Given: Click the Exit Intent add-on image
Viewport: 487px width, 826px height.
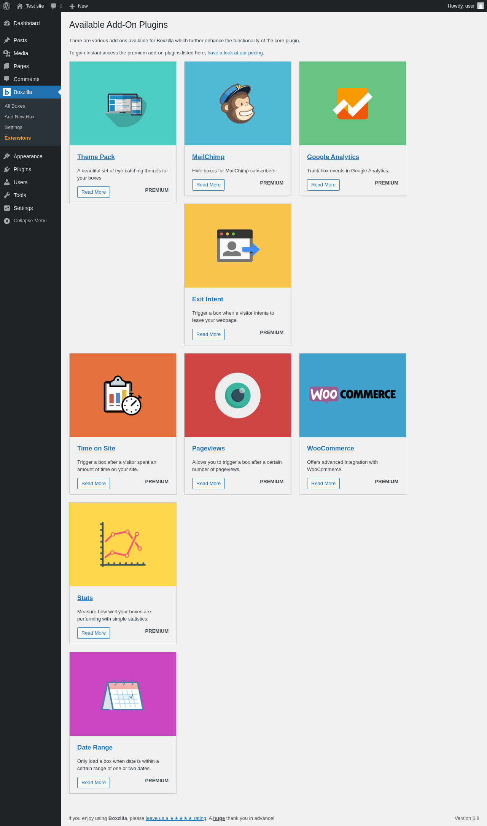Looking at the screenshot, I should coord(238,246).
